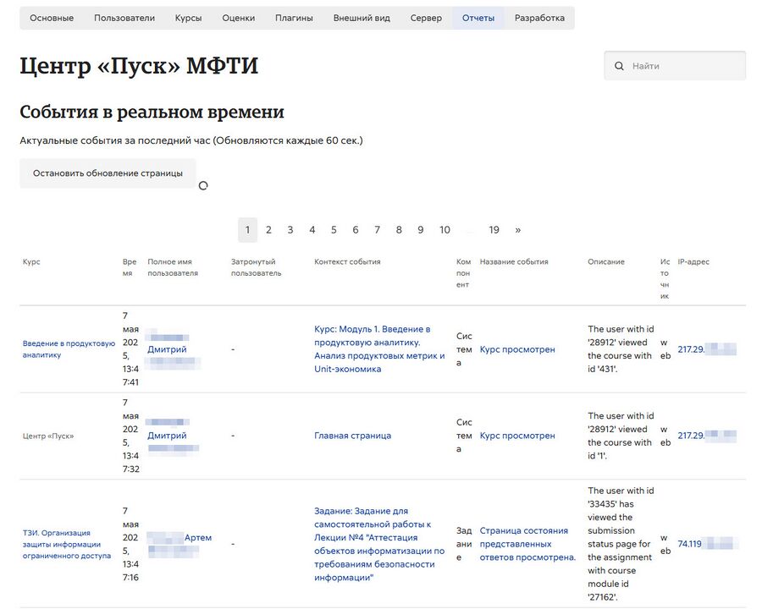Click Страница состояния представленных ответов просмотрена

tap(527, 545)
